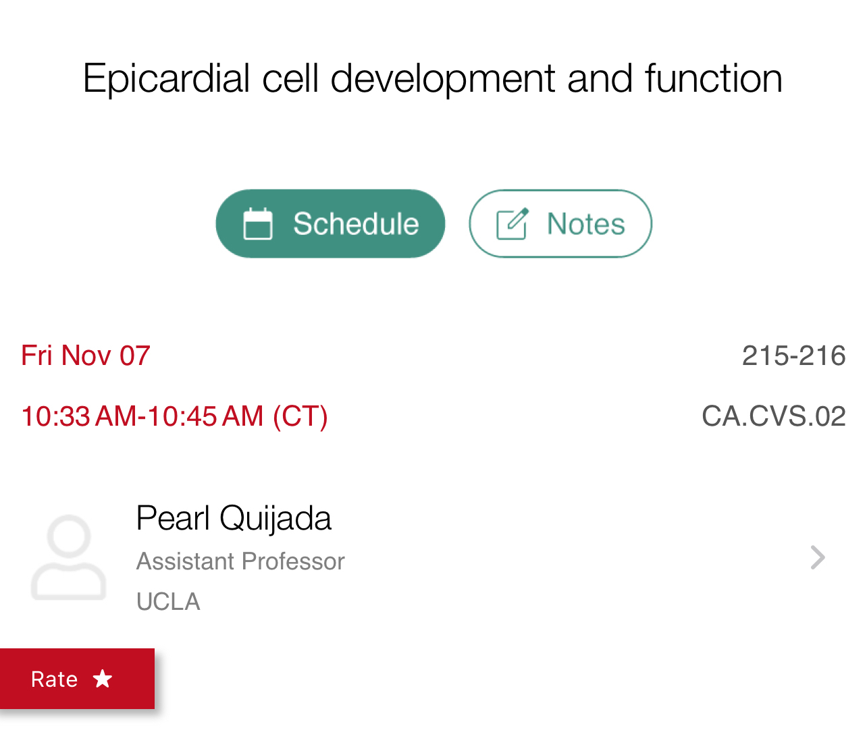Image resolution: width=867 pixels, height=732 pixels.
Task: Select the date Fri Nov 07
Action: tap(86, 356)
